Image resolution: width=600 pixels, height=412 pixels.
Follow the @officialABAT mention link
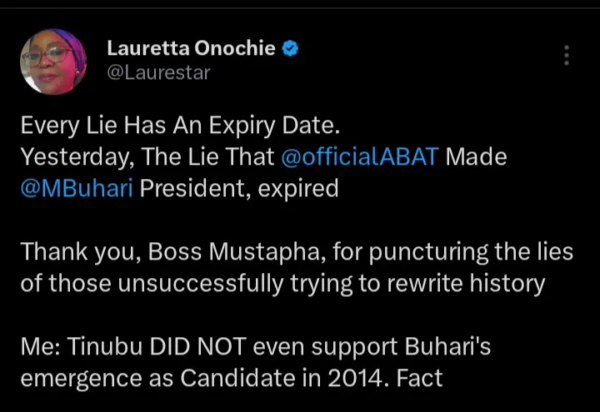[x=358, y=156]
